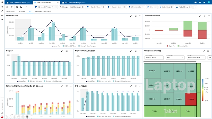The height and width of the screenshot is (119, 212).
Task: Toggle Annual Plan legend in Revenue Value
Action: pos(55,46)
